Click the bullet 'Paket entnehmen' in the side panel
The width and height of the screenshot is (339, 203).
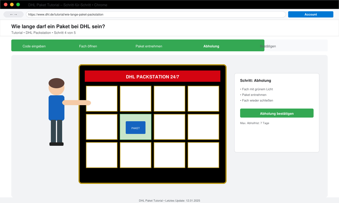253,95
